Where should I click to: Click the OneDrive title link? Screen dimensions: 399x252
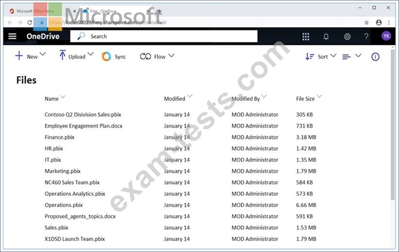[x=43, y=37]
